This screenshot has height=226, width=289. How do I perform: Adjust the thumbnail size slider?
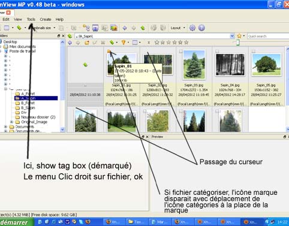click(237, 43)
